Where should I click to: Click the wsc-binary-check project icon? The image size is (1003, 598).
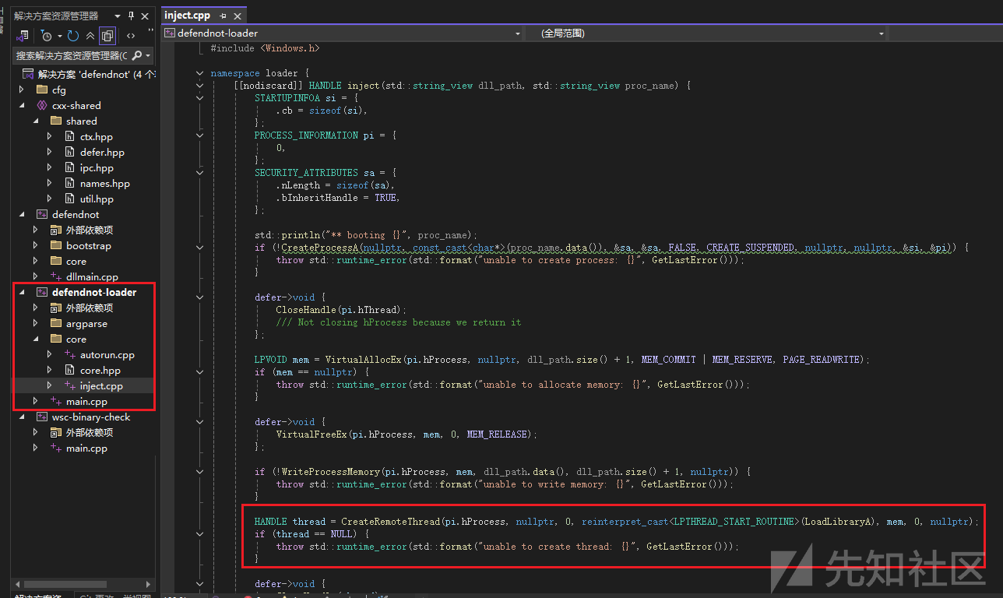(41, 417)
